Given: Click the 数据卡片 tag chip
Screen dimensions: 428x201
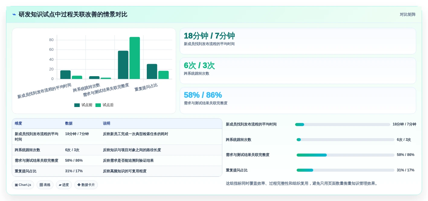Looking at the screenshot, I should 86,185.
